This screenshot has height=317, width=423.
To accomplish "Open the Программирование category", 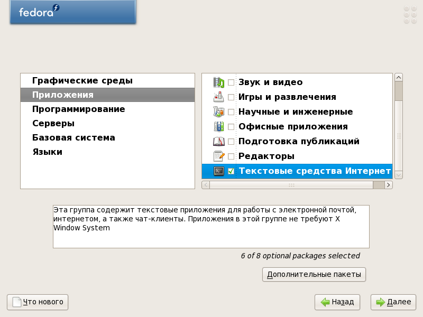I will pos(108,109).
